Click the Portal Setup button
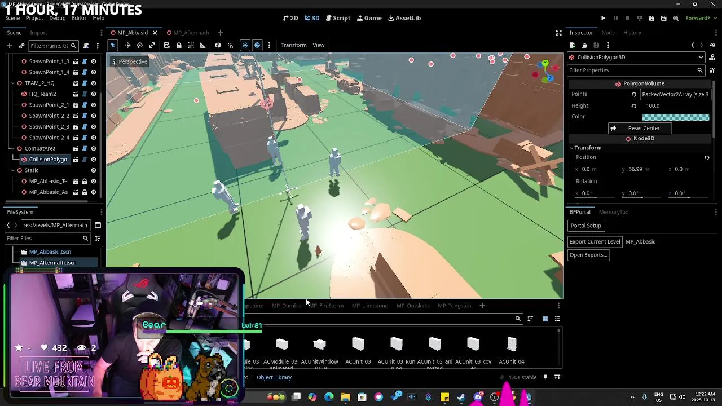The image size is (722, 406). click(x=585, y=226)
